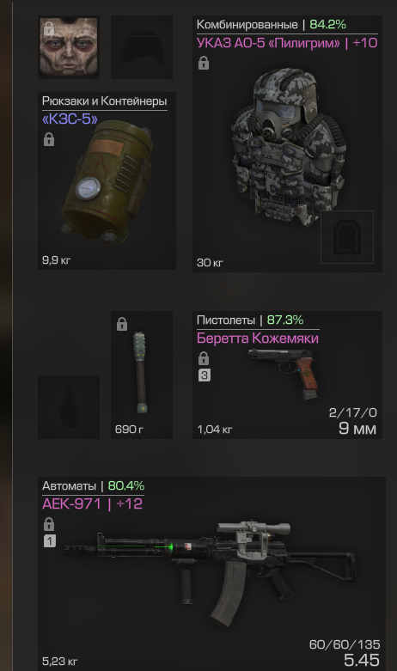Screen dimensions: 397x671
Task: Click the slot number 3 badge
Action: (x=204, y=375)
